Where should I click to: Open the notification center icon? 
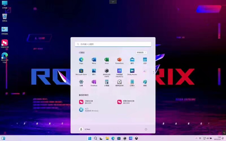223,138
